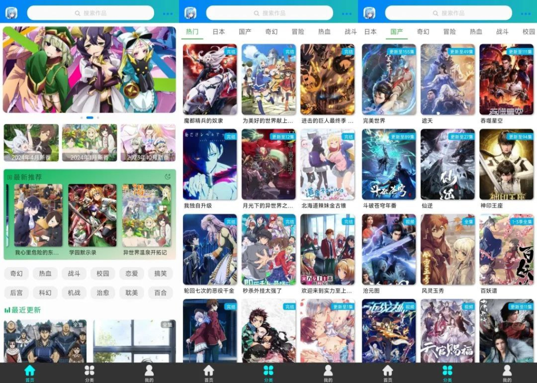Open the 沧元图 anime card
537x383 pixels.
tap(389, 254)
